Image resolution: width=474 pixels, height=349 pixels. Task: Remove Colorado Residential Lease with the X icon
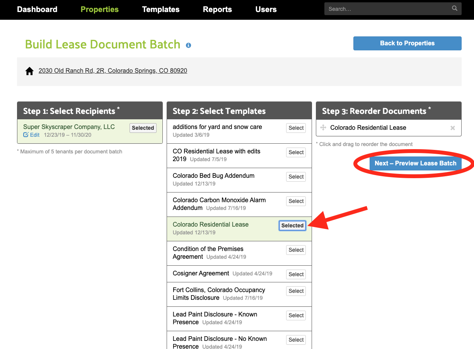(x=452, y=128)
